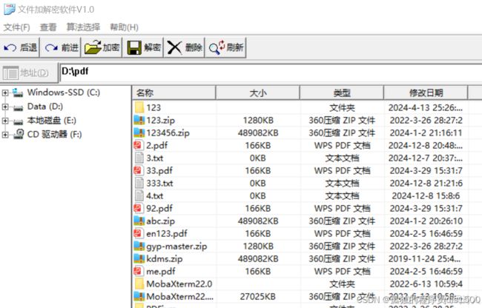The image size is (482, 308).
Task: Click the PDF icon of 92.pdf
Action: point(139,208)
